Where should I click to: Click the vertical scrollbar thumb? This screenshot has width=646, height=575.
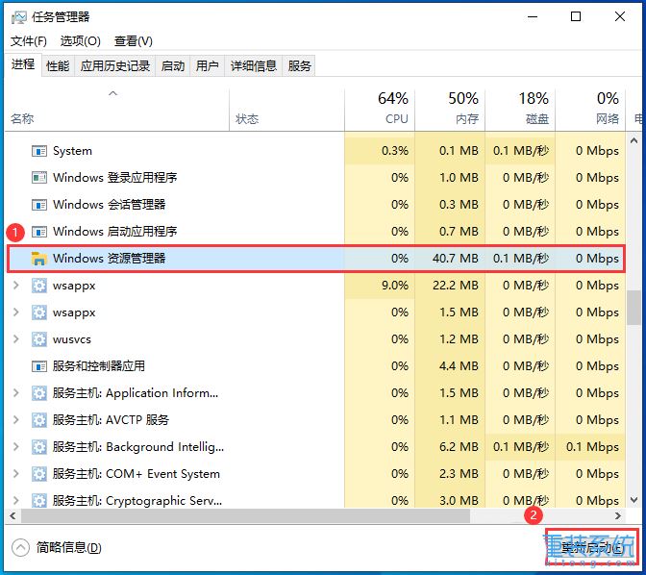[x=634, y=309]
